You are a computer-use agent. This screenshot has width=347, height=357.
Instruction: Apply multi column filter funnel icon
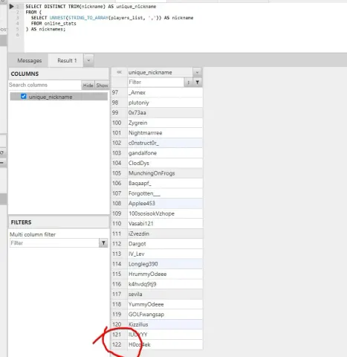pos(103,243)
